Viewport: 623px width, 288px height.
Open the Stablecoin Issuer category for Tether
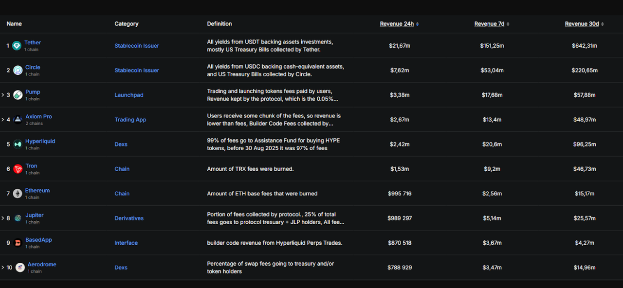(x=137, y=46)
